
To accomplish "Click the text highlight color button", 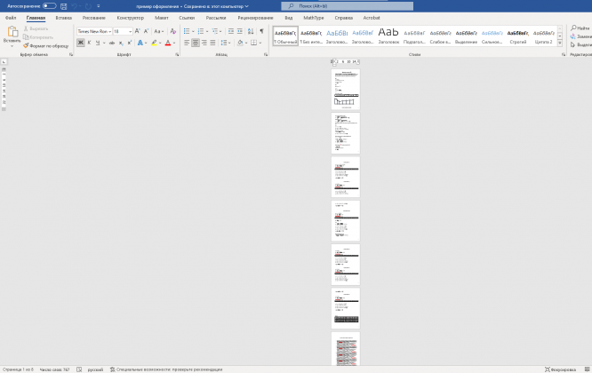I will pyautogui.click(x=154, y=42).
